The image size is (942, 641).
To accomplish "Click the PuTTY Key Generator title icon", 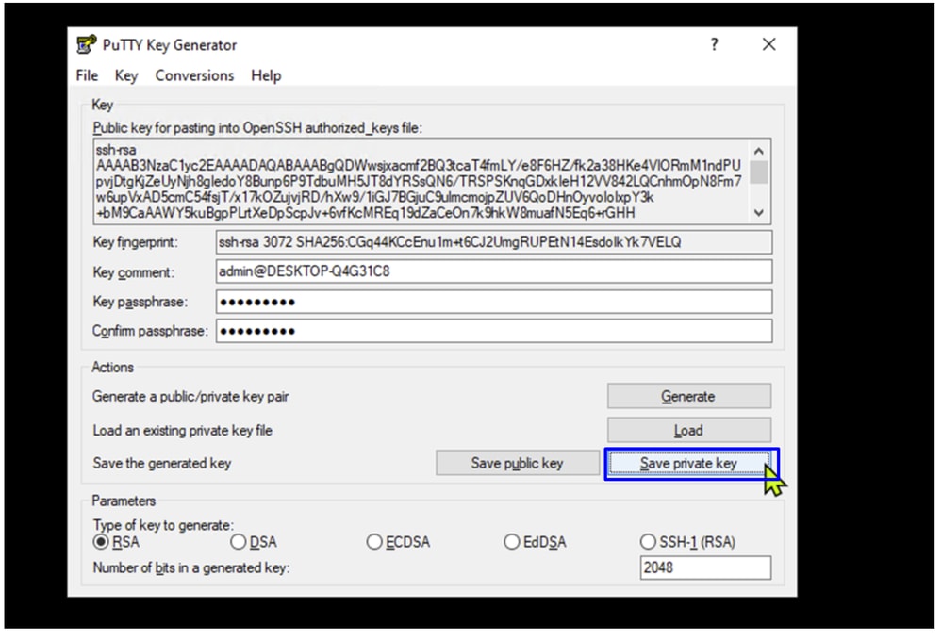I will pyautogui.click(x=87, y=45).
